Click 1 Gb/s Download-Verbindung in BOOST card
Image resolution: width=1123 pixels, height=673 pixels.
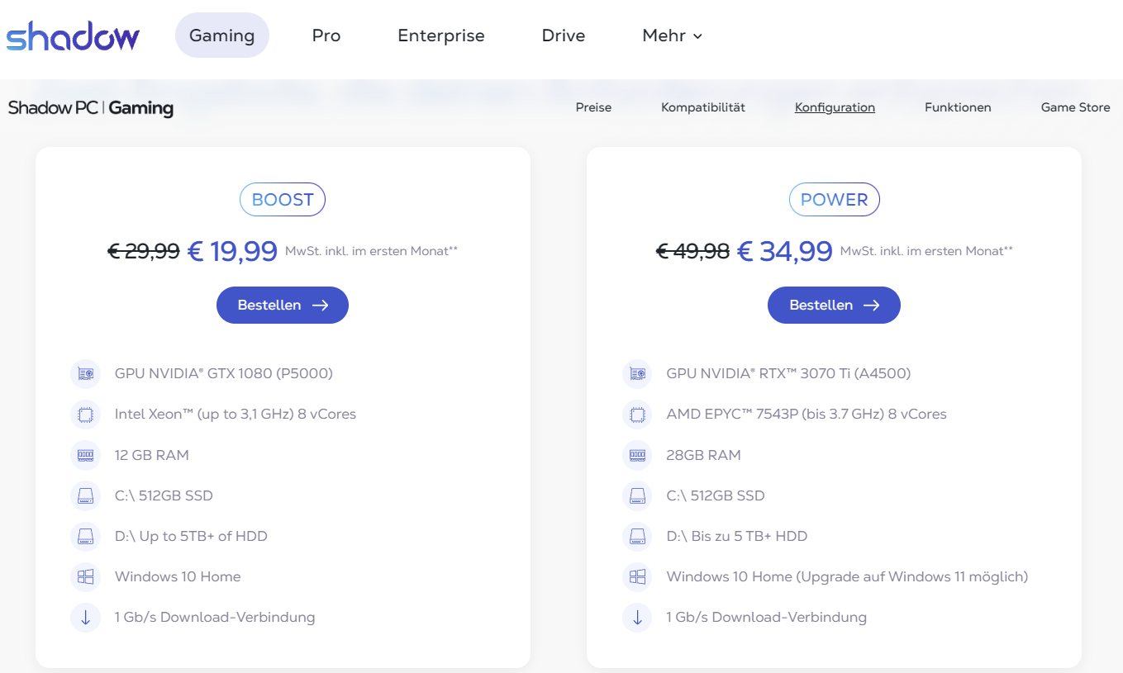[215, 617]
